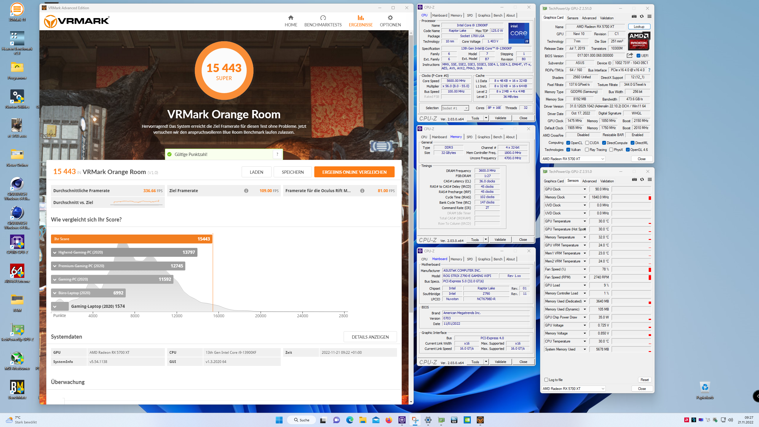Click the taskbar Suche search box
759x427 pixels.
[x=302, y=420]
